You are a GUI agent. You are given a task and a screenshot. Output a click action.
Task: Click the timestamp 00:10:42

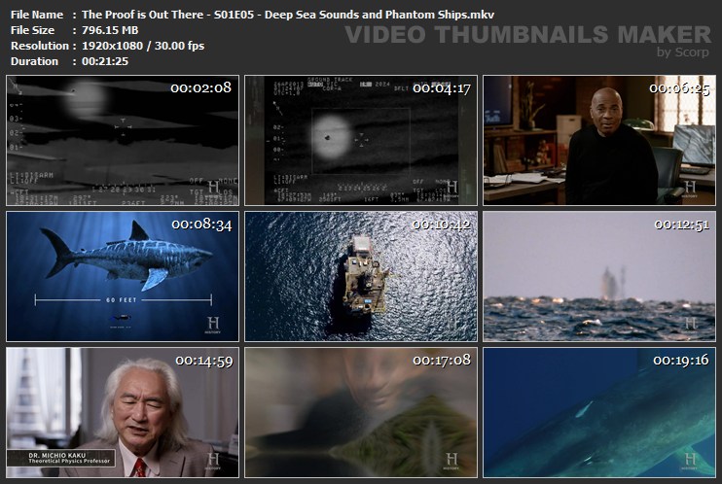click(x=442, y=225)
